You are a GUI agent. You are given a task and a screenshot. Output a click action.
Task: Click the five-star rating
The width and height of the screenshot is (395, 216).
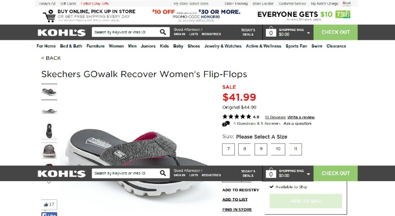pyautogui.click(x=237, y=117)
